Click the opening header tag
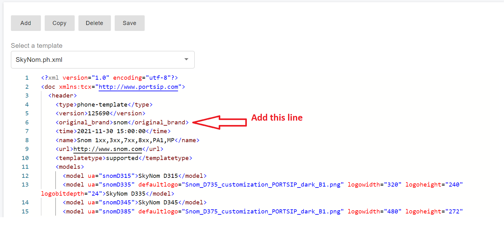 pos(62,96)
